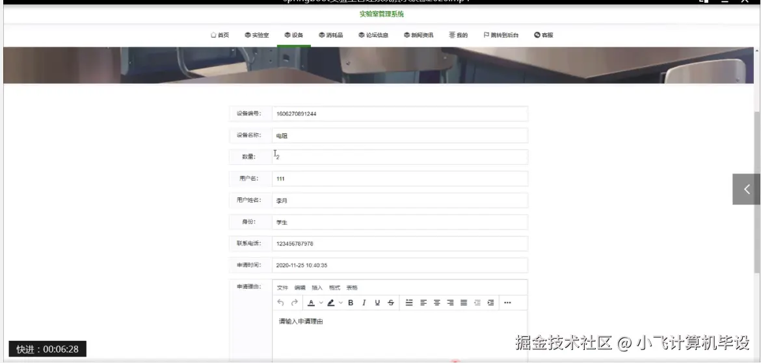Open the 编辑 editor menu
761x363 pixels.
click(x=300, y=288)
